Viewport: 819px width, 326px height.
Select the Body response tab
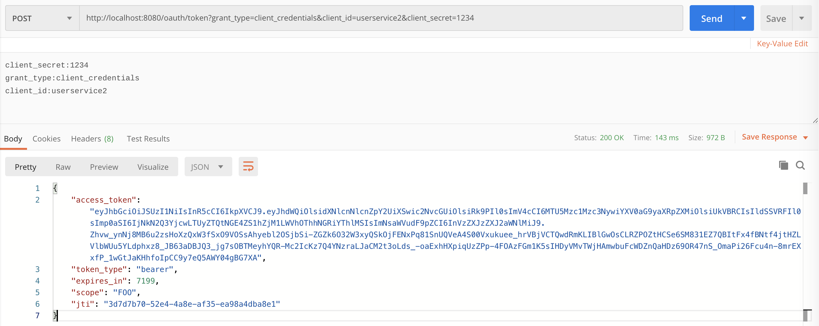tap(13, 139)
